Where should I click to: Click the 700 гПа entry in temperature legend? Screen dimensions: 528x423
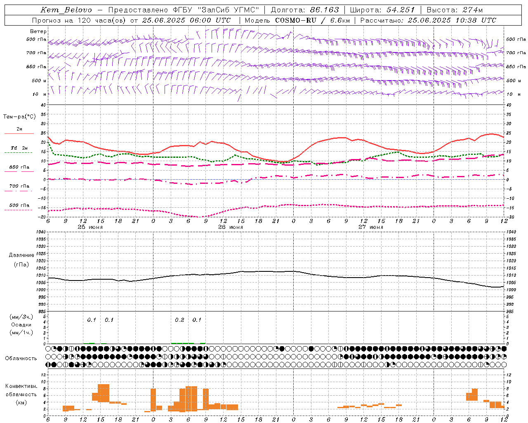click(19, 186)
